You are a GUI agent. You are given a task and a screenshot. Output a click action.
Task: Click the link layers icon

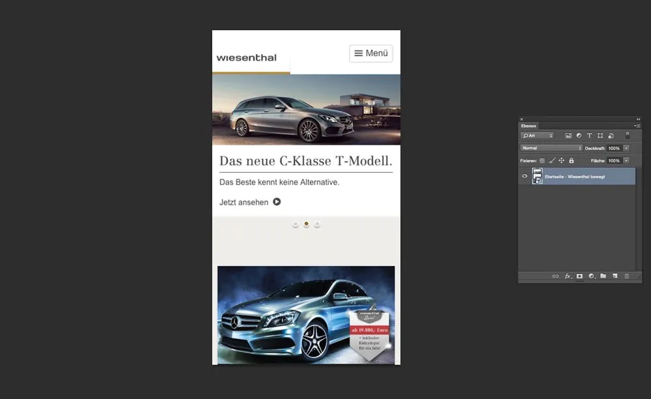(555, 276)
